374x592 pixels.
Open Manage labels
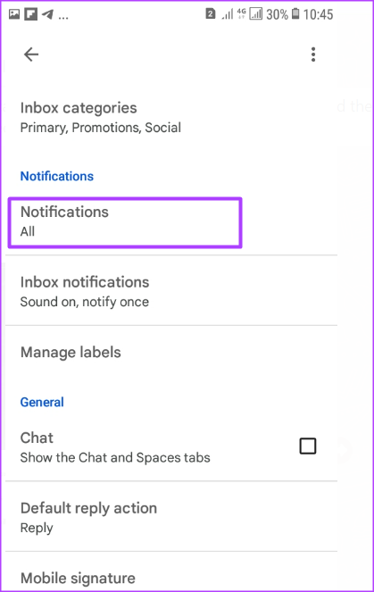pos(171,353)
